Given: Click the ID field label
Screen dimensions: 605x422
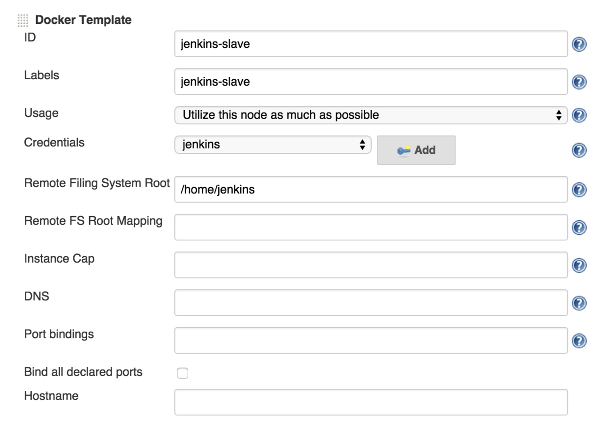Looking at the screenshot, I should click(x=30, y=38).
